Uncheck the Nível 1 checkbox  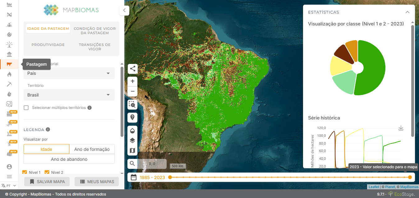[25, 172]
